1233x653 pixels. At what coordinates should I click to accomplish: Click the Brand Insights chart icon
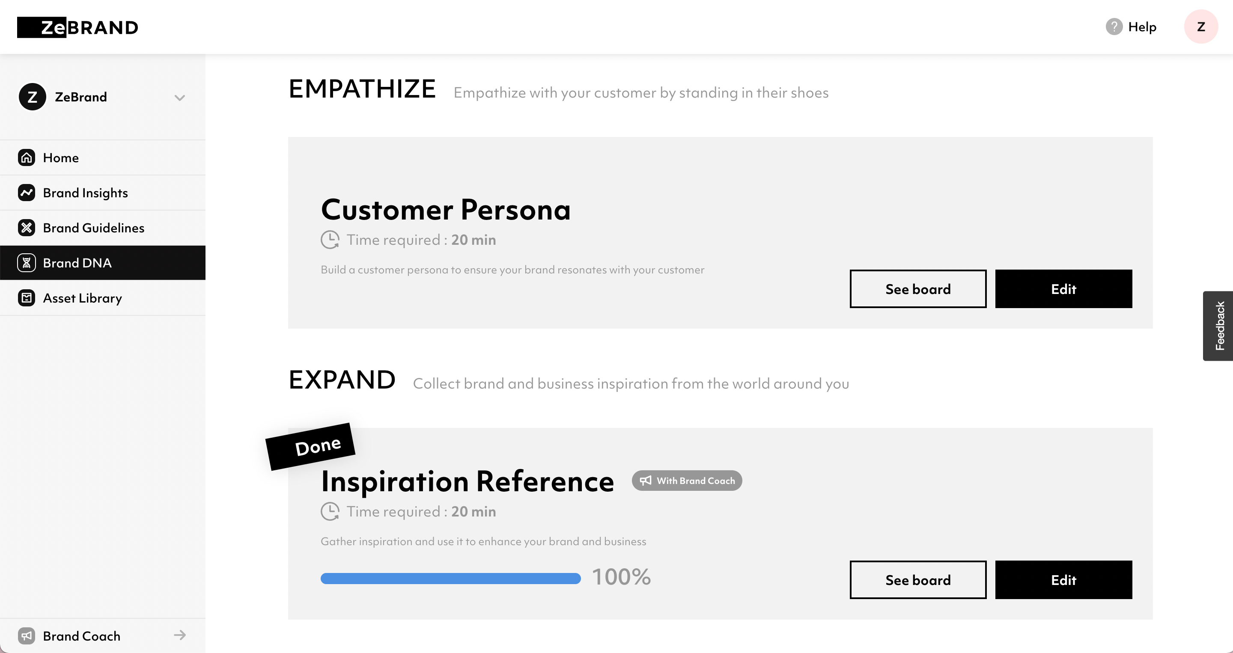[x=27, y=192]
